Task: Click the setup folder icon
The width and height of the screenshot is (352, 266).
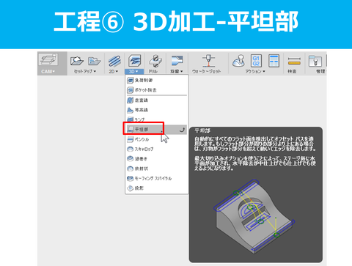Action: 95,61
